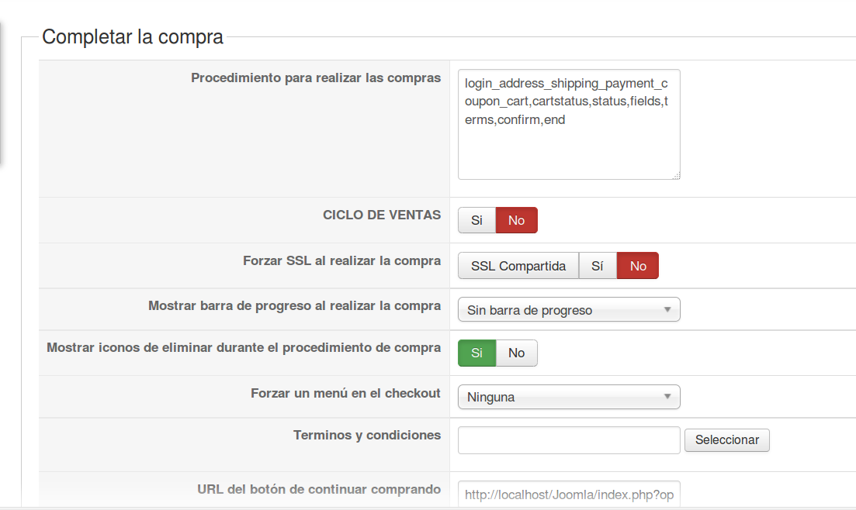Select Sí for Forzar SSL
This screenshot has height=510, width=856.
pyautogui.click(x=598, y=266)
